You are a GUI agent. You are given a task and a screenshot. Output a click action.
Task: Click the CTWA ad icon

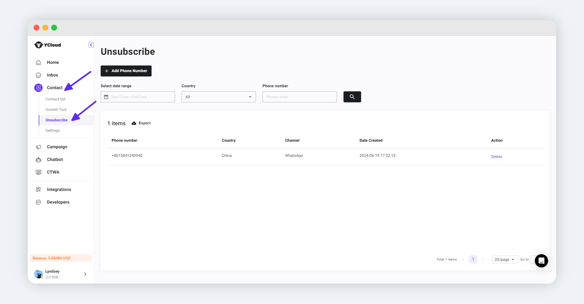tap(39, 172)
